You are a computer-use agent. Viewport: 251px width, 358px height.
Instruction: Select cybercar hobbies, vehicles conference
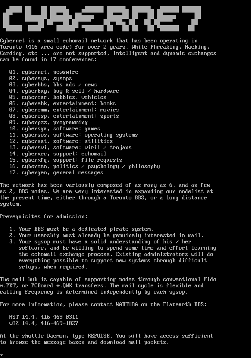58,97
